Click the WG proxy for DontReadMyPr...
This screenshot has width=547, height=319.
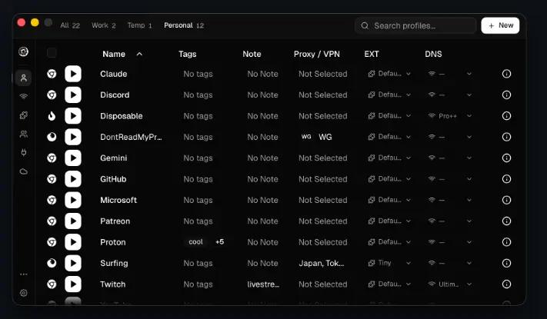click(x=316, y=137)
